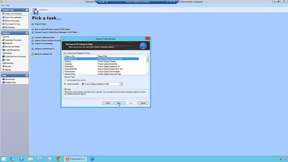Open Settings category icon
The width and height of the screenshot is (288, 162).
(3, 70)
